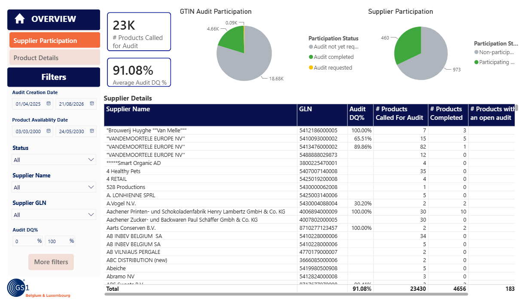Click the GS1 Belgium & Luxembourg logo

(x=39, y=288)
